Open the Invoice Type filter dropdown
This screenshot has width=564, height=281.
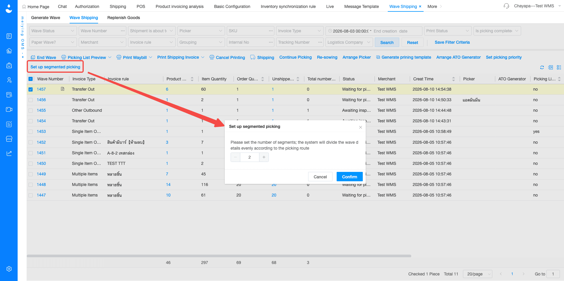[x=300, y=31]
